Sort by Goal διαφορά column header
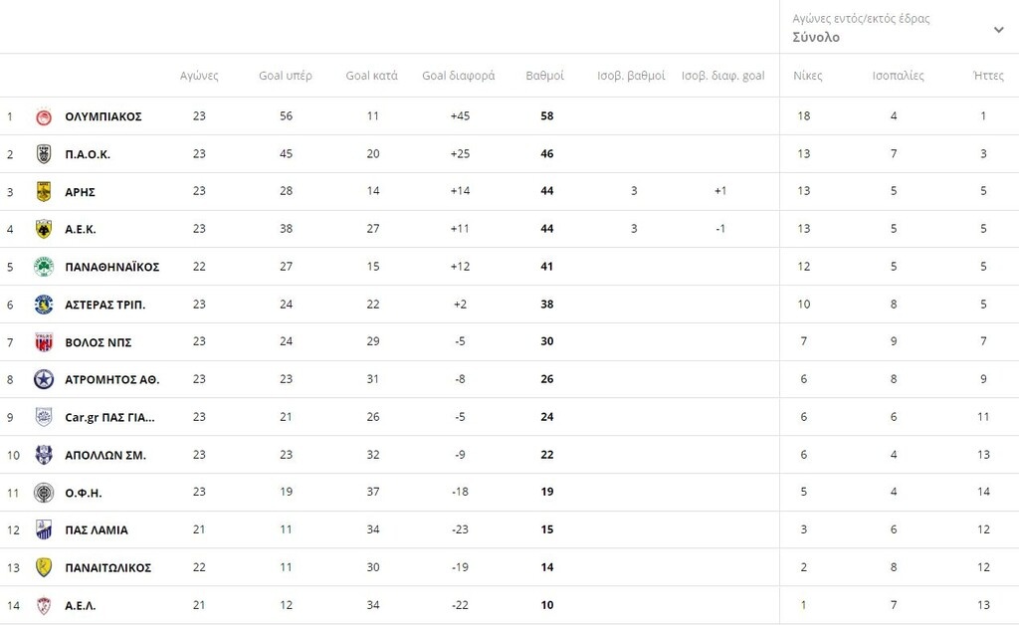The width and height of the screenshot is (1019, 625). (x=458, y=76)
